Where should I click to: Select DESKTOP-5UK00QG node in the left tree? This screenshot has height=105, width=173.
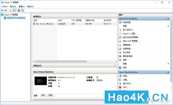16,18
